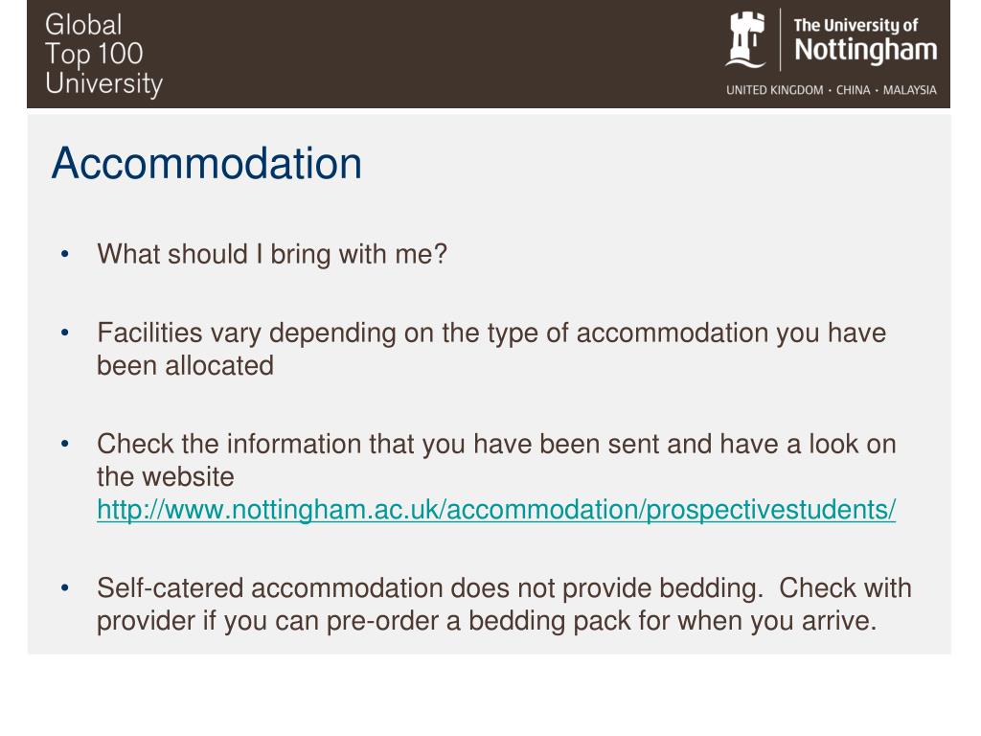981x736 pixels.
Task: Click the bullet marker beside 'Facilities vary'
Action: click(x=65, y=333)
